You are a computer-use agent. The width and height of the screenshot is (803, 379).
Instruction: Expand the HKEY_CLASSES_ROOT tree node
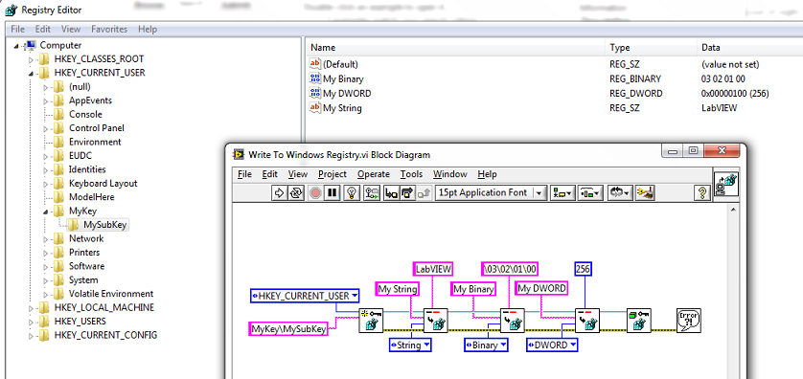tap(32, 59)
